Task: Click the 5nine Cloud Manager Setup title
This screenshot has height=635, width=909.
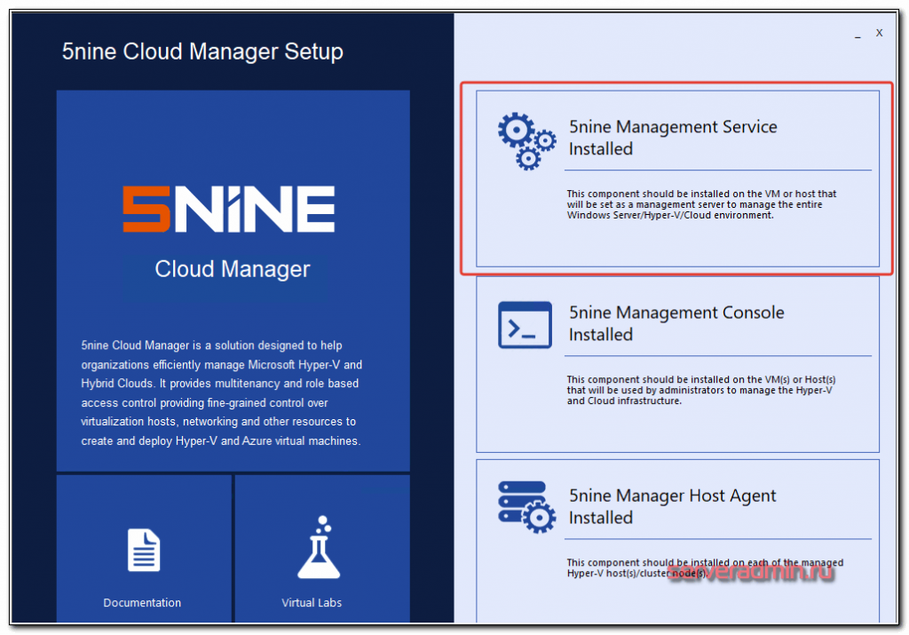Action: coord(202,52)
